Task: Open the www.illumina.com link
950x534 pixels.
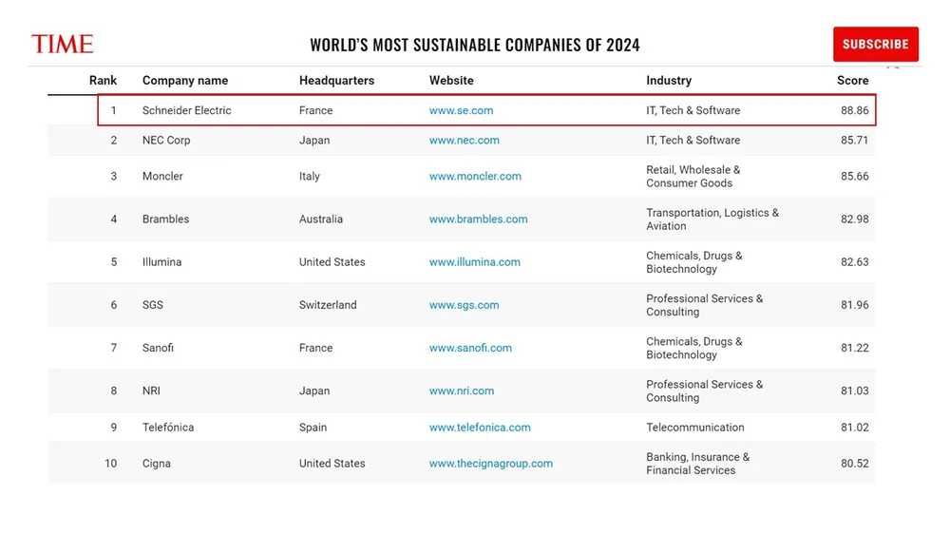Action: 474,261
